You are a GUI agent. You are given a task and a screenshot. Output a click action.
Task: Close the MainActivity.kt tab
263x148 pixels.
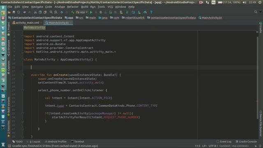point(71,23)
